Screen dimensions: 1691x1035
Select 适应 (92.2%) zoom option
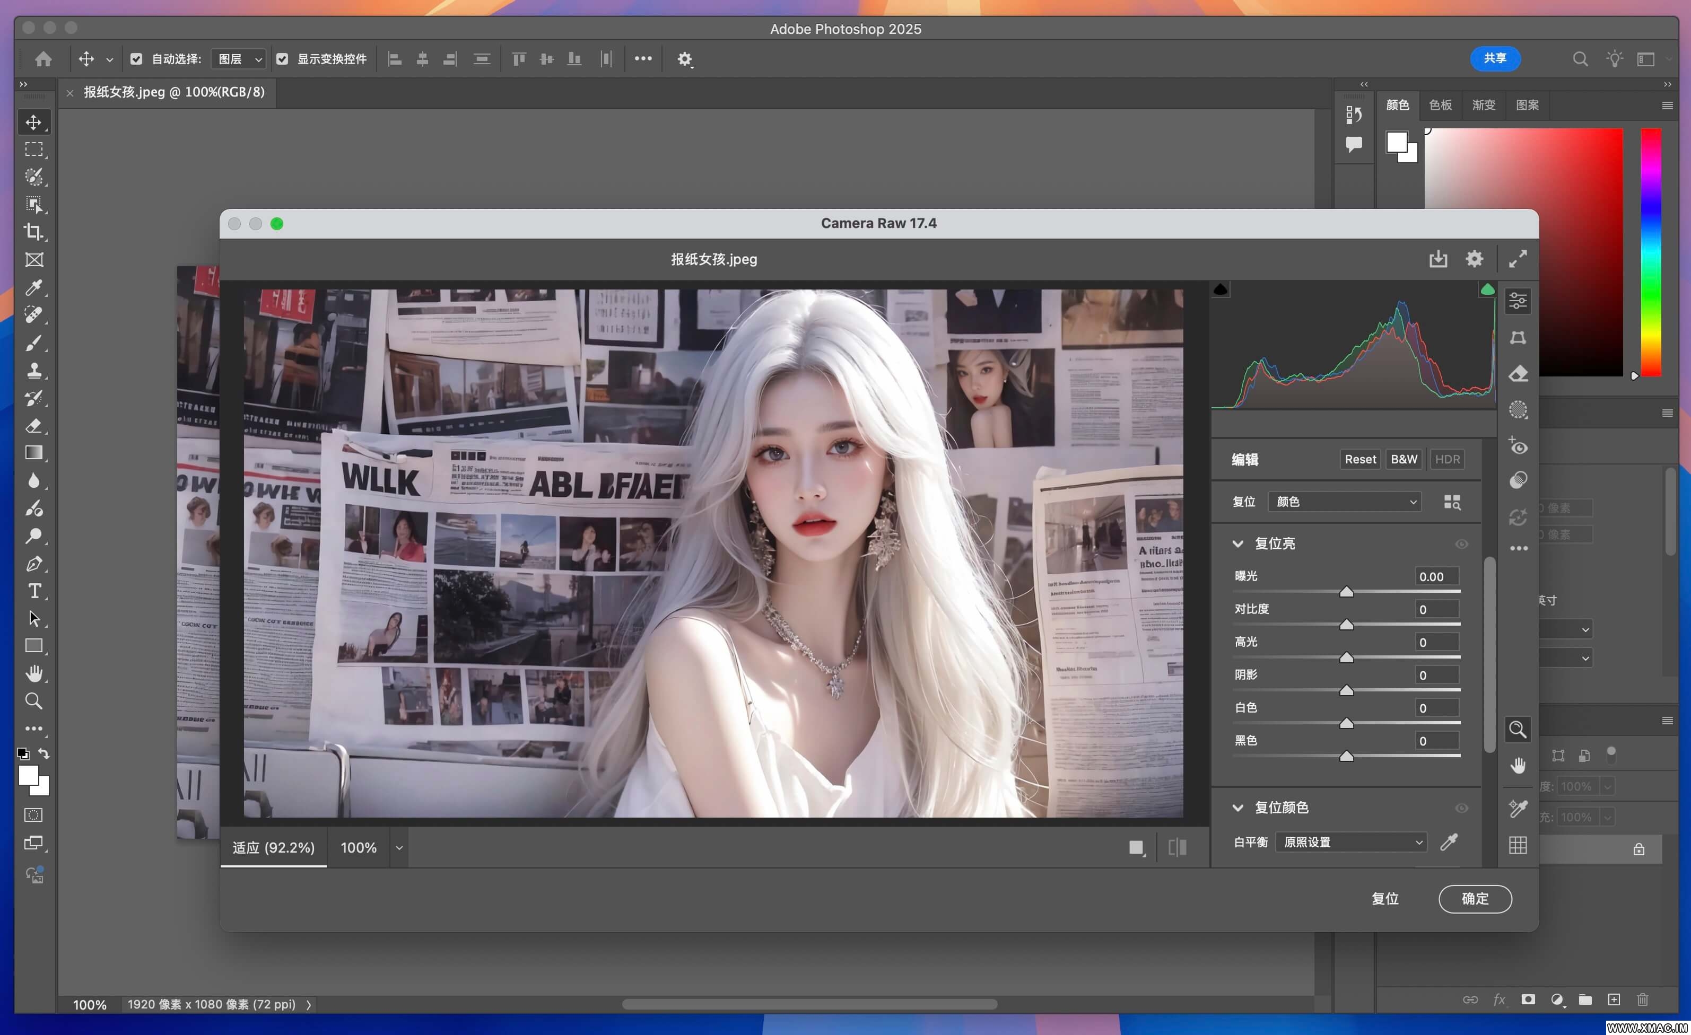click(273, 848)
